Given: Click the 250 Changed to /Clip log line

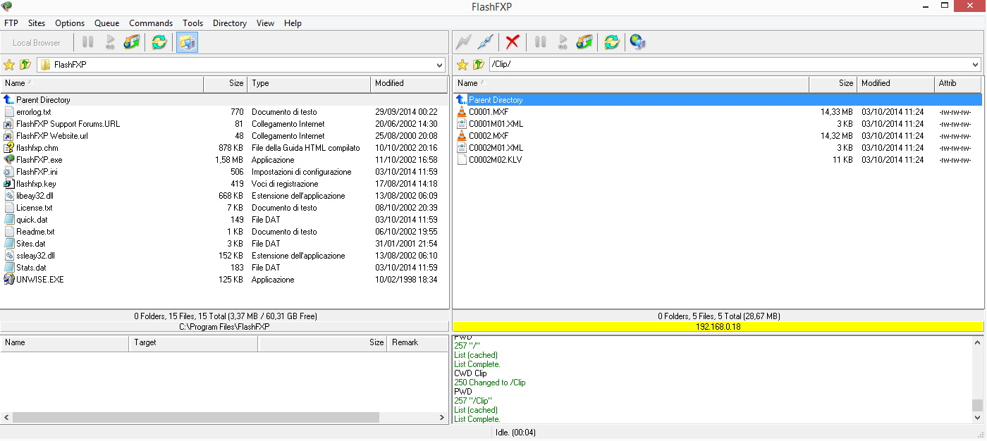Looking at the screenshot, I should coord(490,383).
